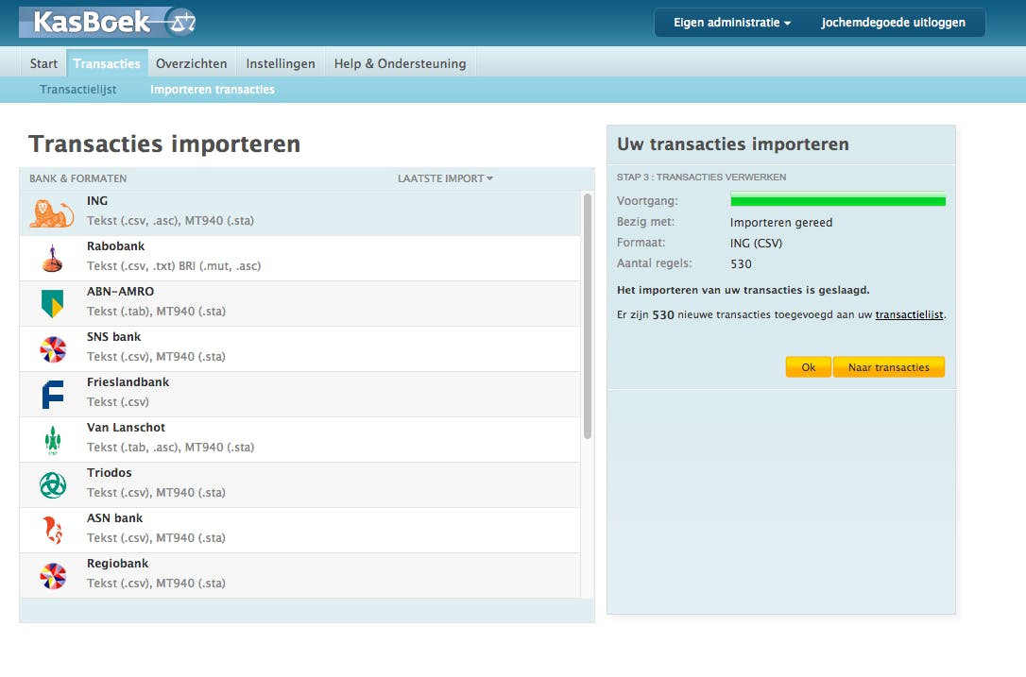Click ING formats 'Tekst (.csv, .asc), MT940 (.sta)'
This screenshot has height=677, width=1026.
170,220
